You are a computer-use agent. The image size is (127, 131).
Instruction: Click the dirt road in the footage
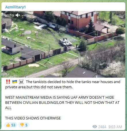(54, 69)
